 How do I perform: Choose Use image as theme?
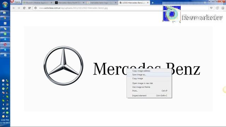pyautogui.click(x=149, y=87)
